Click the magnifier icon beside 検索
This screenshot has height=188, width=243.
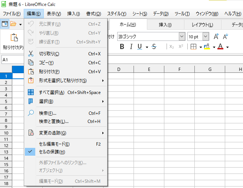pos(31,113)
